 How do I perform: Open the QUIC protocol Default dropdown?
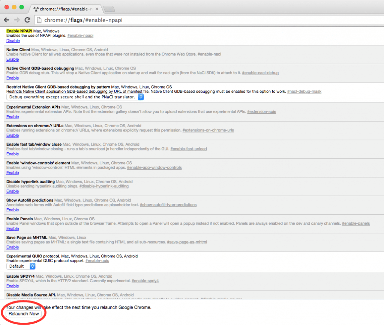tap(21, 266)
